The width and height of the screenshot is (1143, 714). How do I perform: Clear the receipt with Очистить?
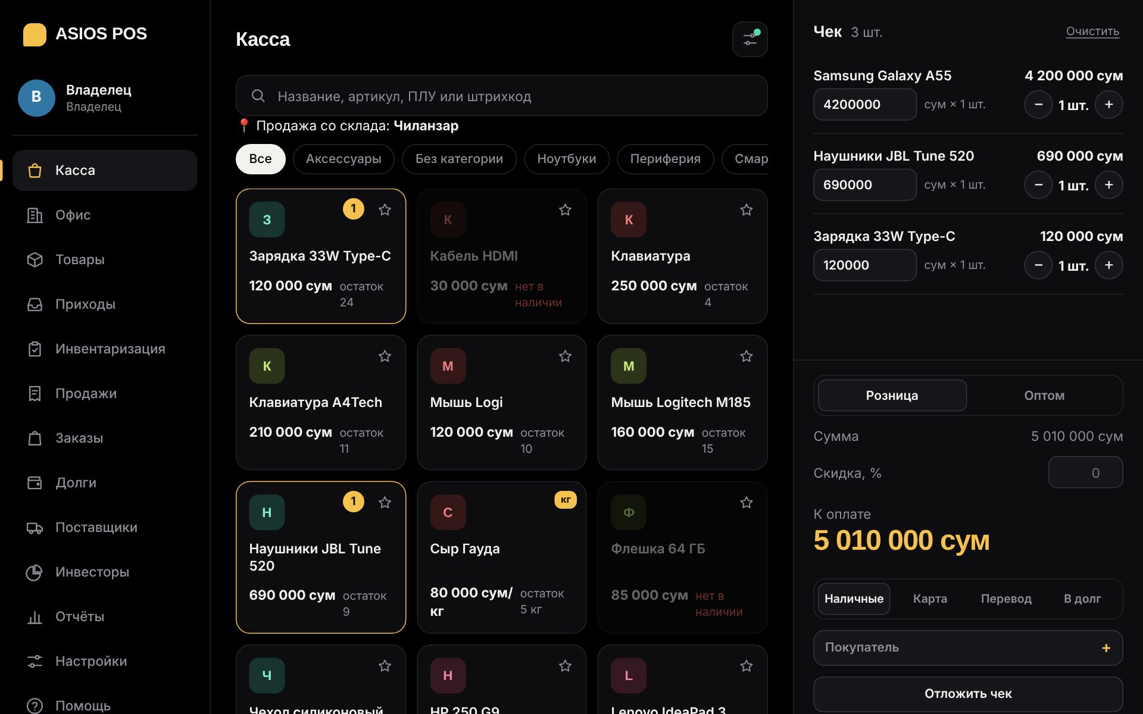(x=1092, y=31)
